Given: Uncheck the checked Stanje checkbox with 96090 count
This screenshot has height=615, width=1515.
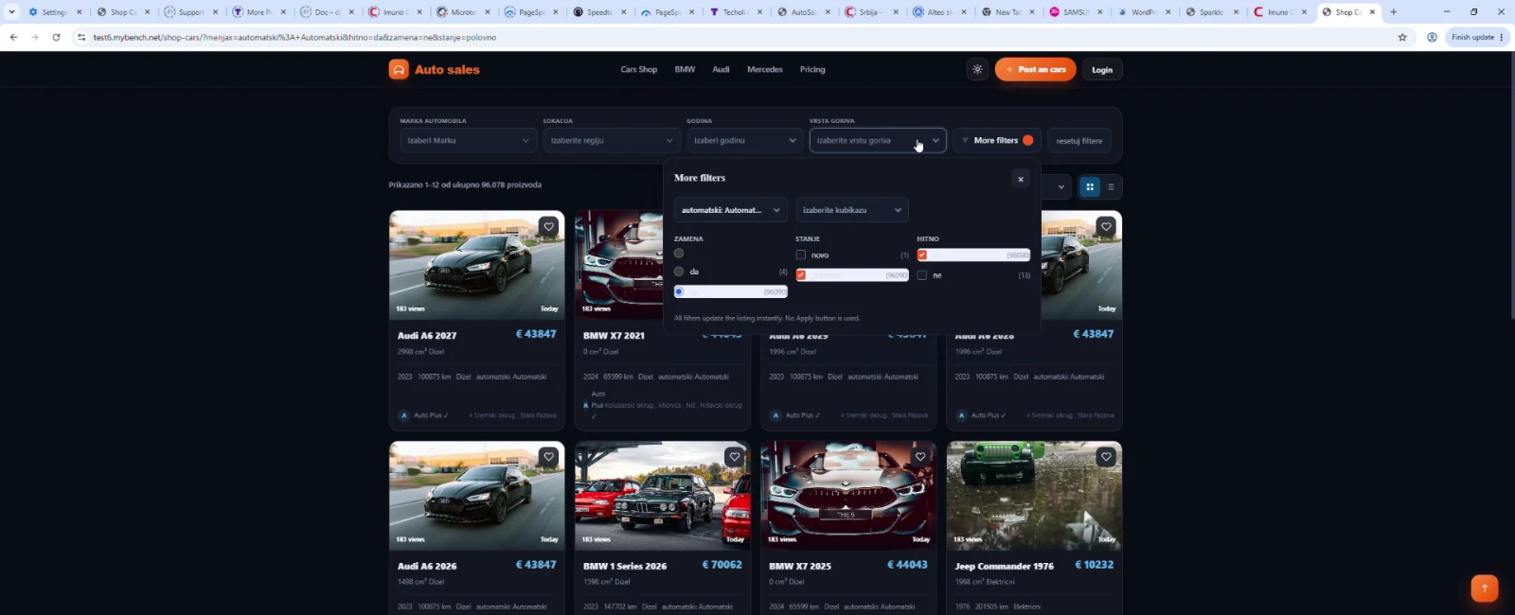Looking at the screenshot, I should coord(801,275).
